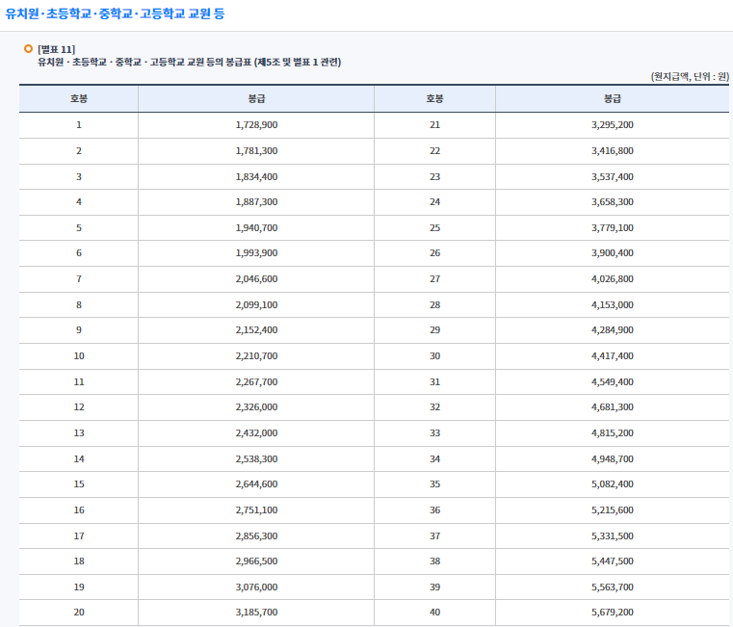Select salary cell 2,152,400
733x627 pixels.
tap(256, 330)
